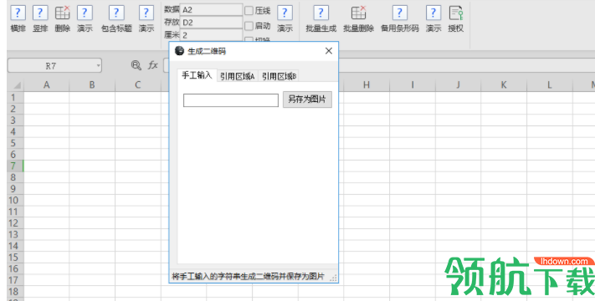Click the select-all corner of the sheet
Image resolution: width=595 pixels, height=301 pixels.
click(x=16, y=85)
